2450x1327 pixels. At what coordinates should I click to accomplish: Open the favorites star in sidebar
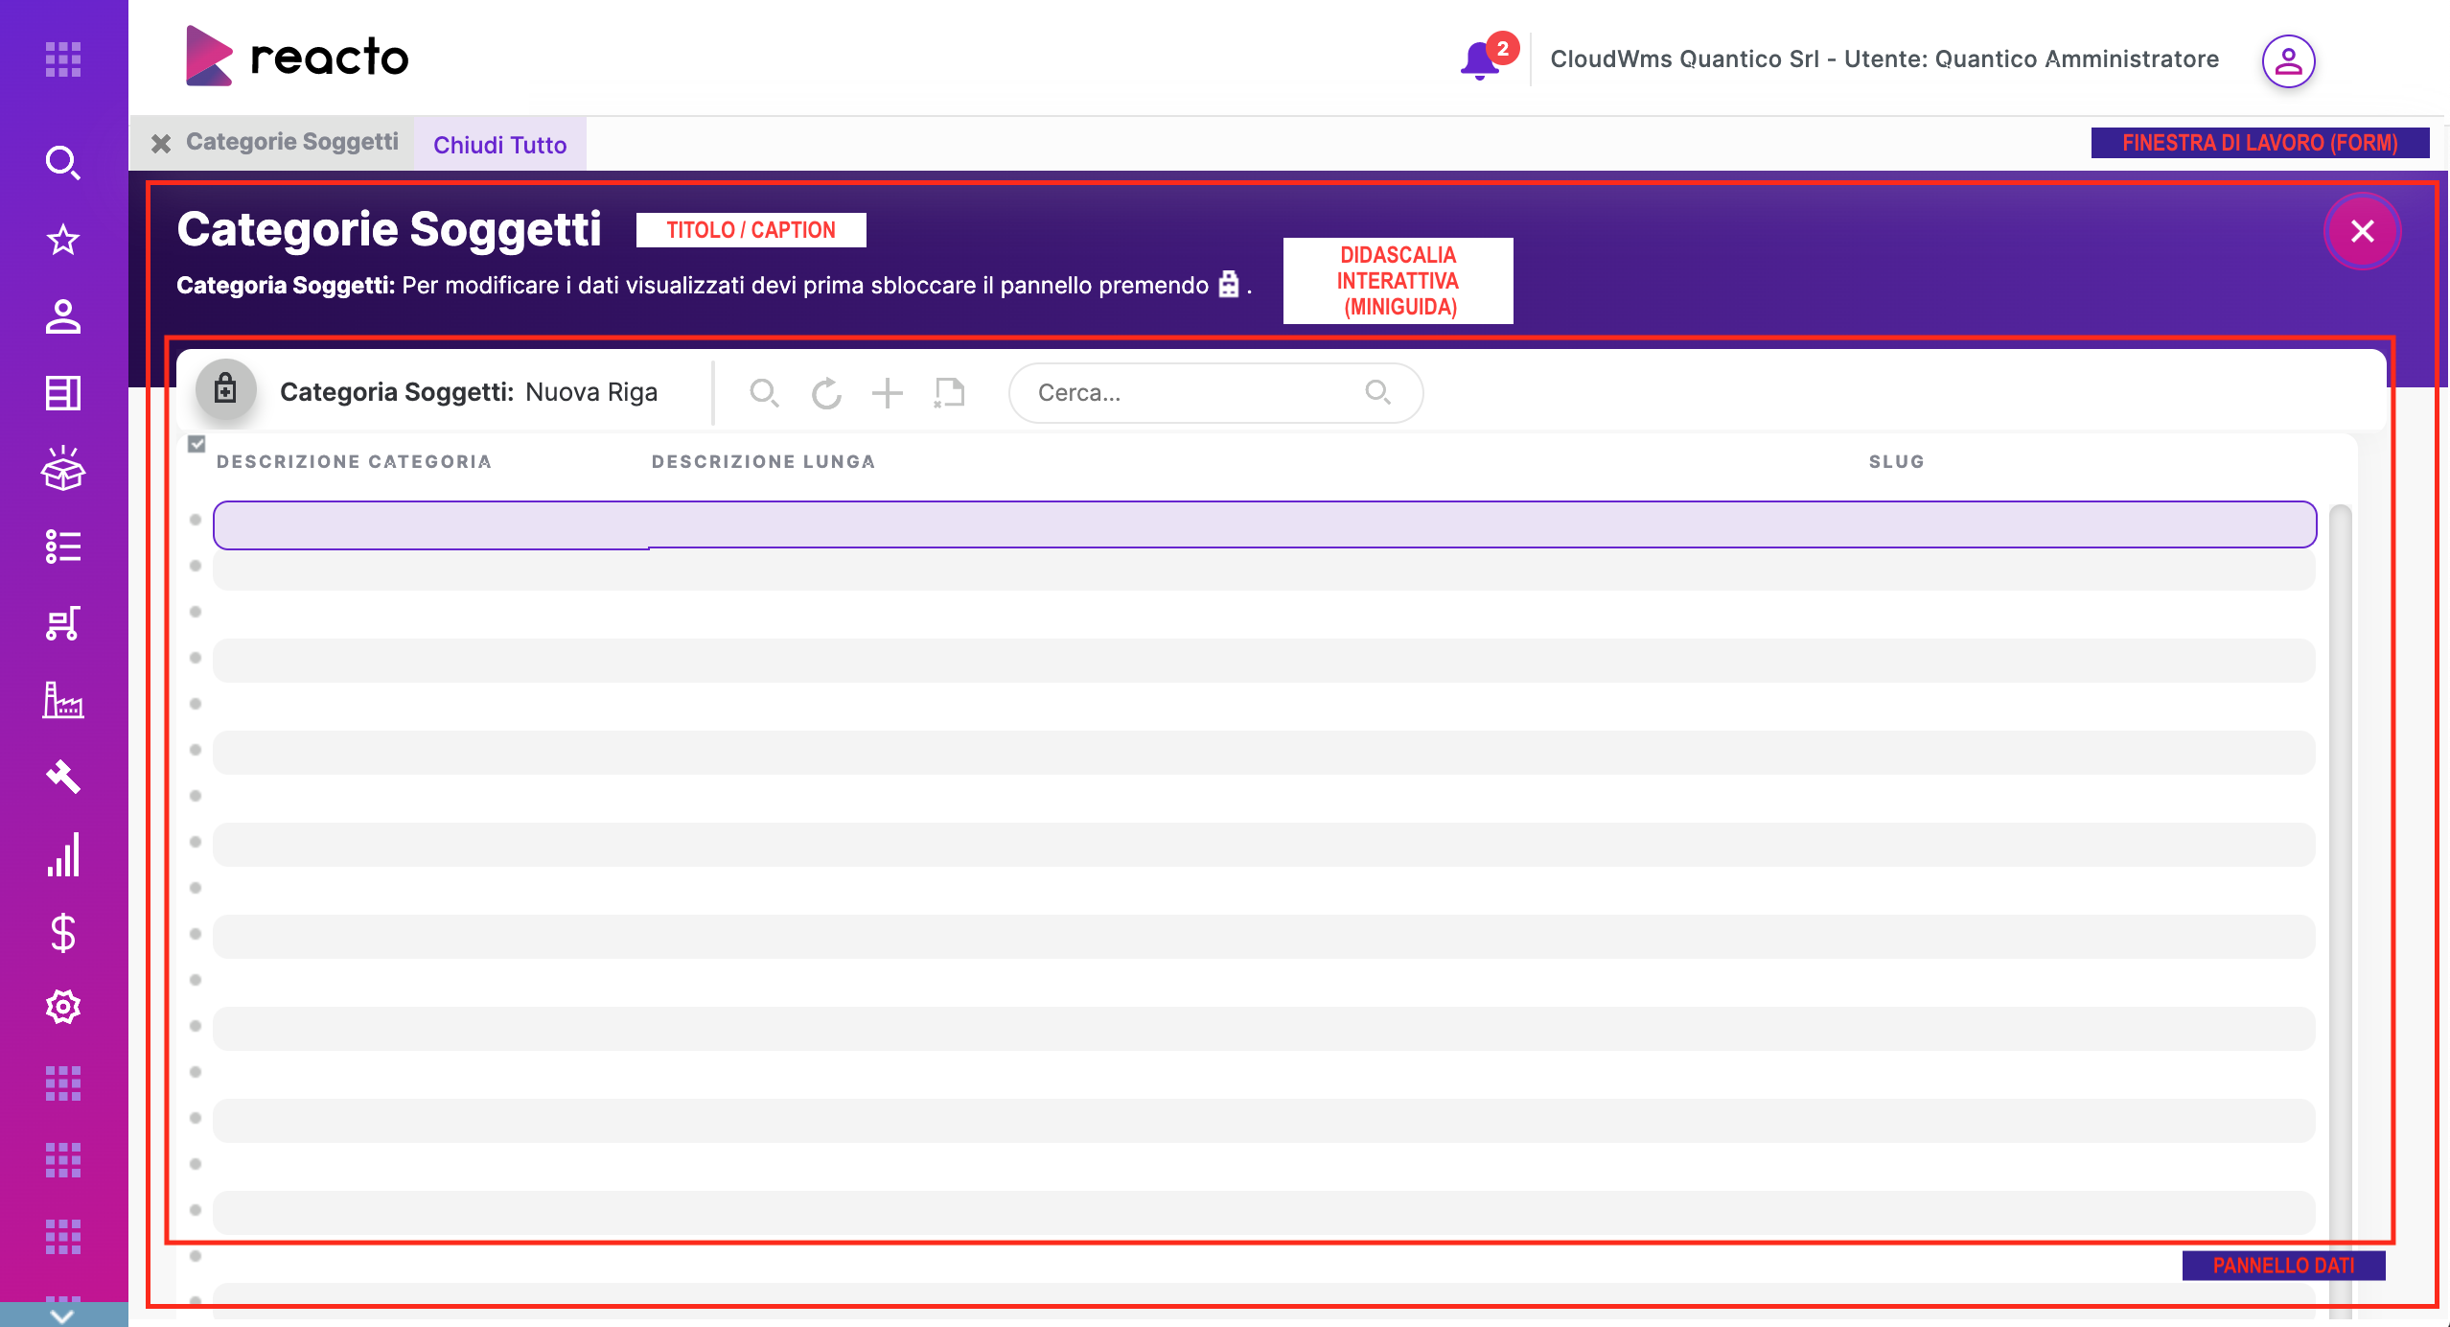click(x=62, y=240)
